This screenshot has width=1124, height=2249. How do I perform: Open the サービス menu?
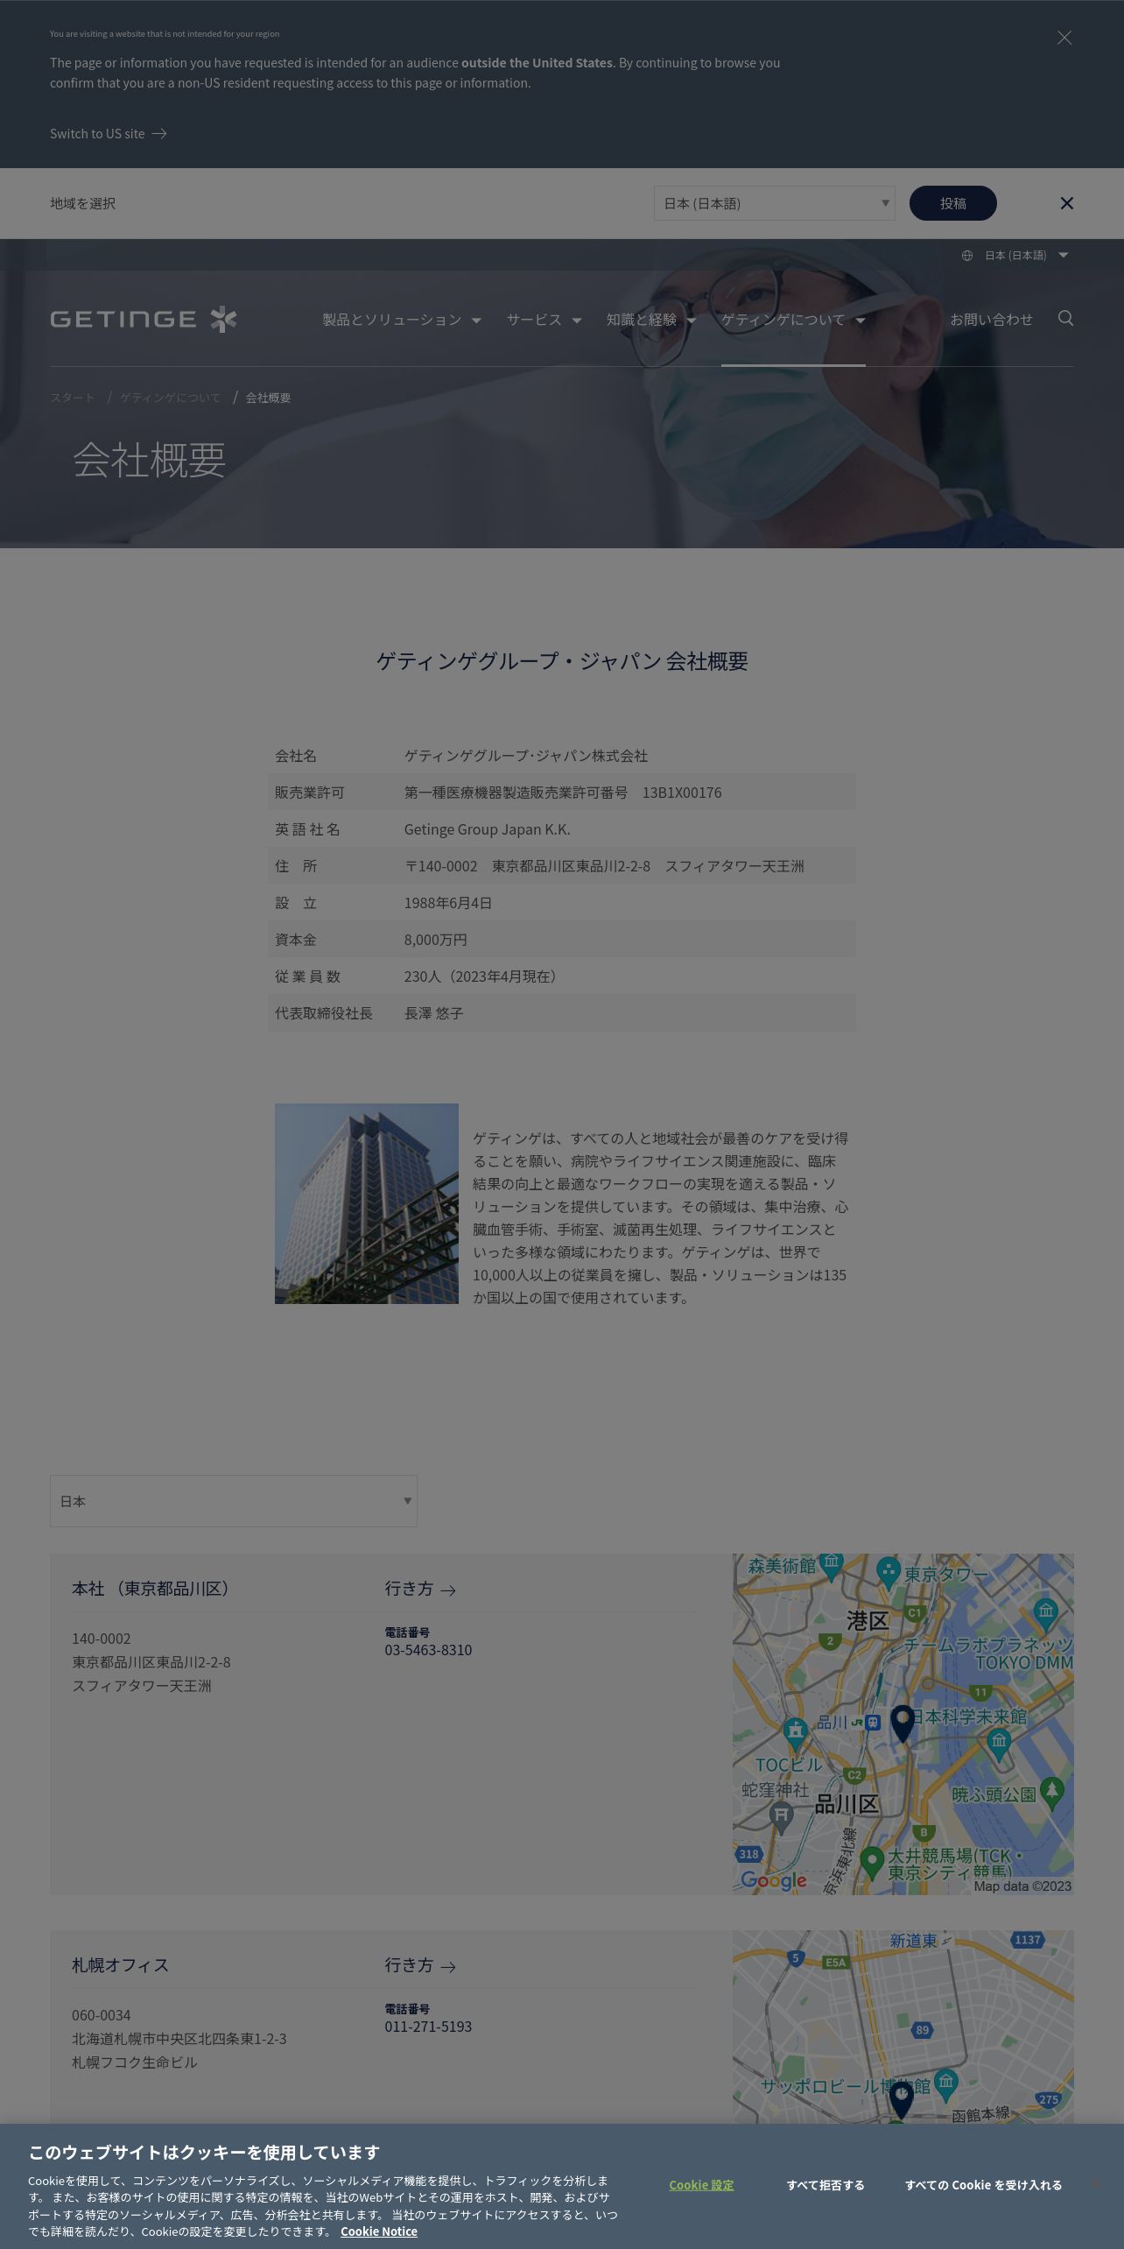point(544,320)
